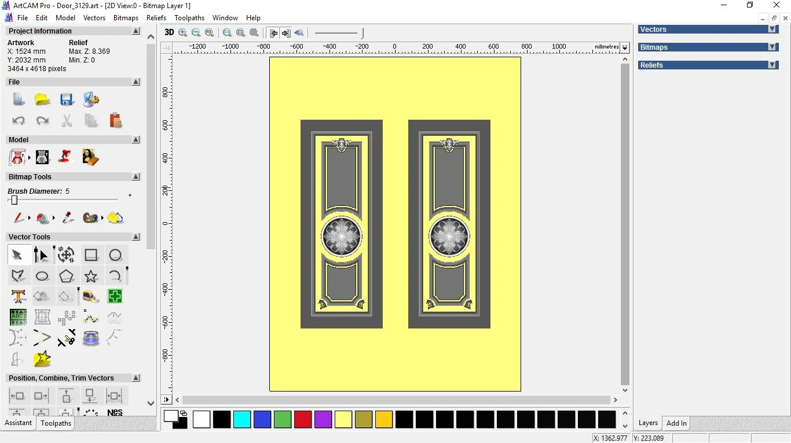Select the yellow color swatch
This screenshot has height=443, width=791.
[x=343, y=419]
